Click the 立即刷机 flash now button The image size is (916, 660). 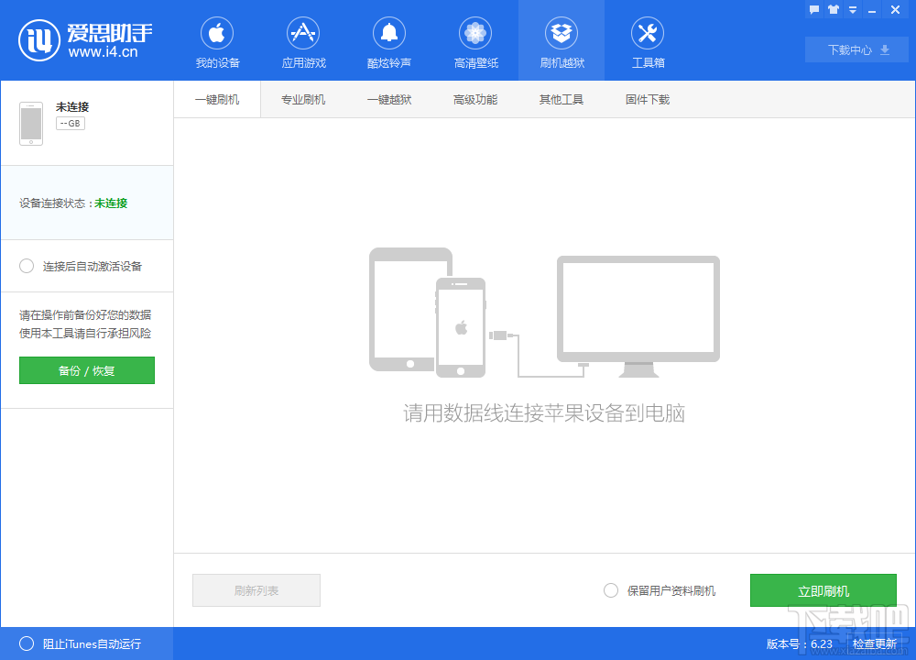tap(823, 590)
